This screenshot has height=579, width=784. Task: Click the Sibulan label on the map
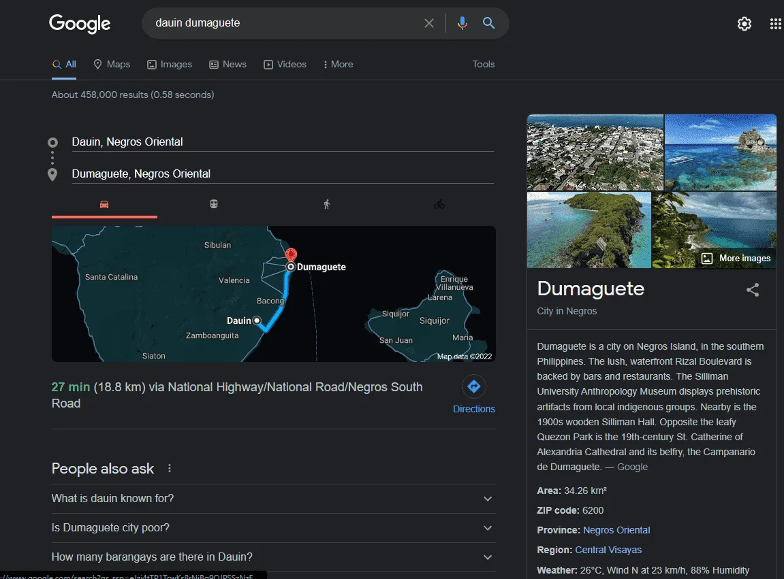coord(217,245)
